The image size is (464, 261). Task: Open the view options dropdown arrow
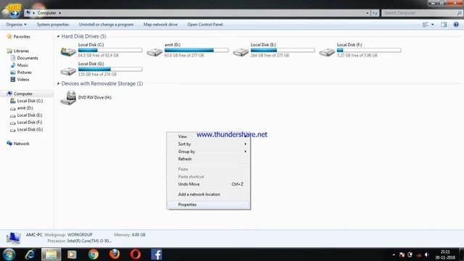pos(432,25)
